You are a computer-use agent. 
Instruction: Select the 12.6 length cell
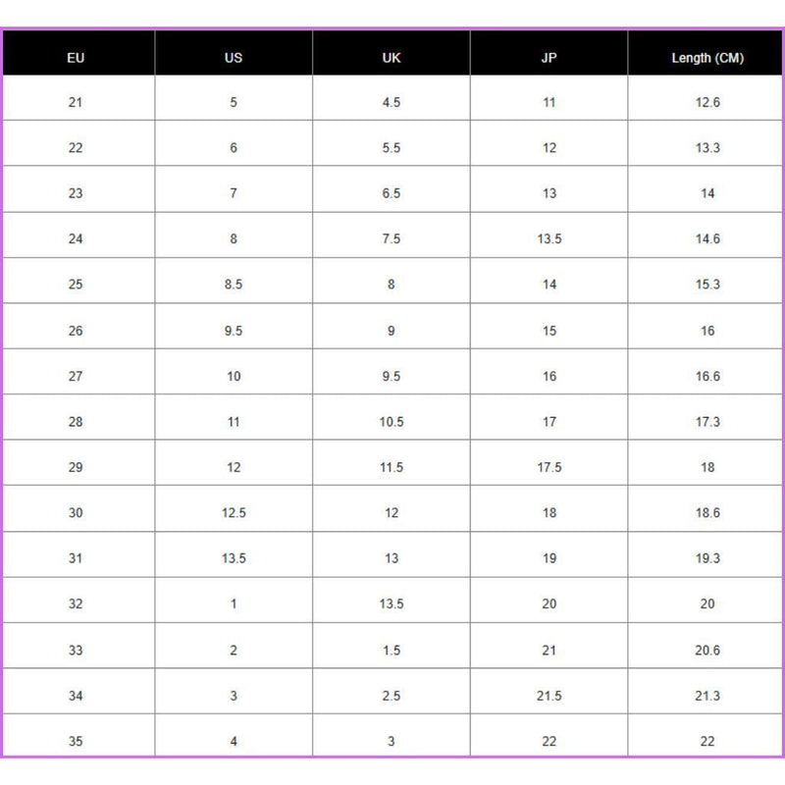click(x=707, y=102)
